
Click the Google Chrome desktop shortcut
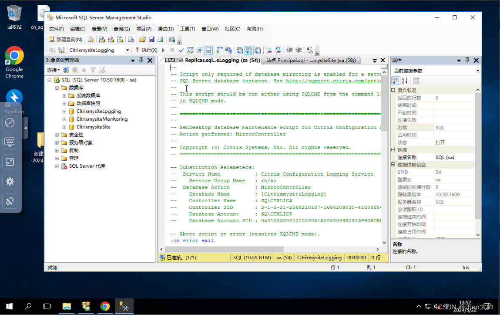[x=14, y=62]
